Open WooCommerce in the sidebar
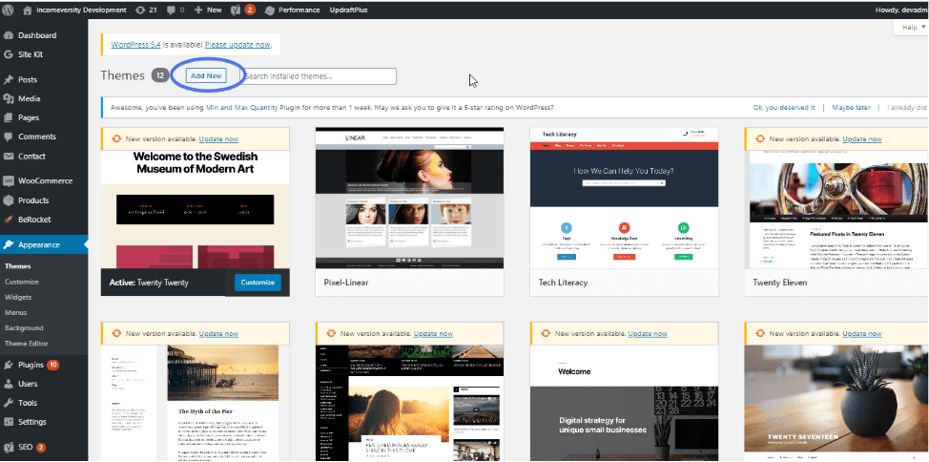The height and width of the screenshot is (462, 929). pyautogui.click(x=44, y=180)
